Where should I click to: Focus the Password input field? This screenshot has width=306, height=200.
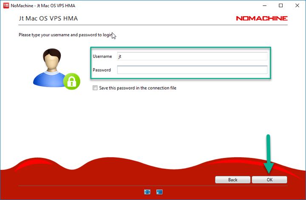point(192,70)
